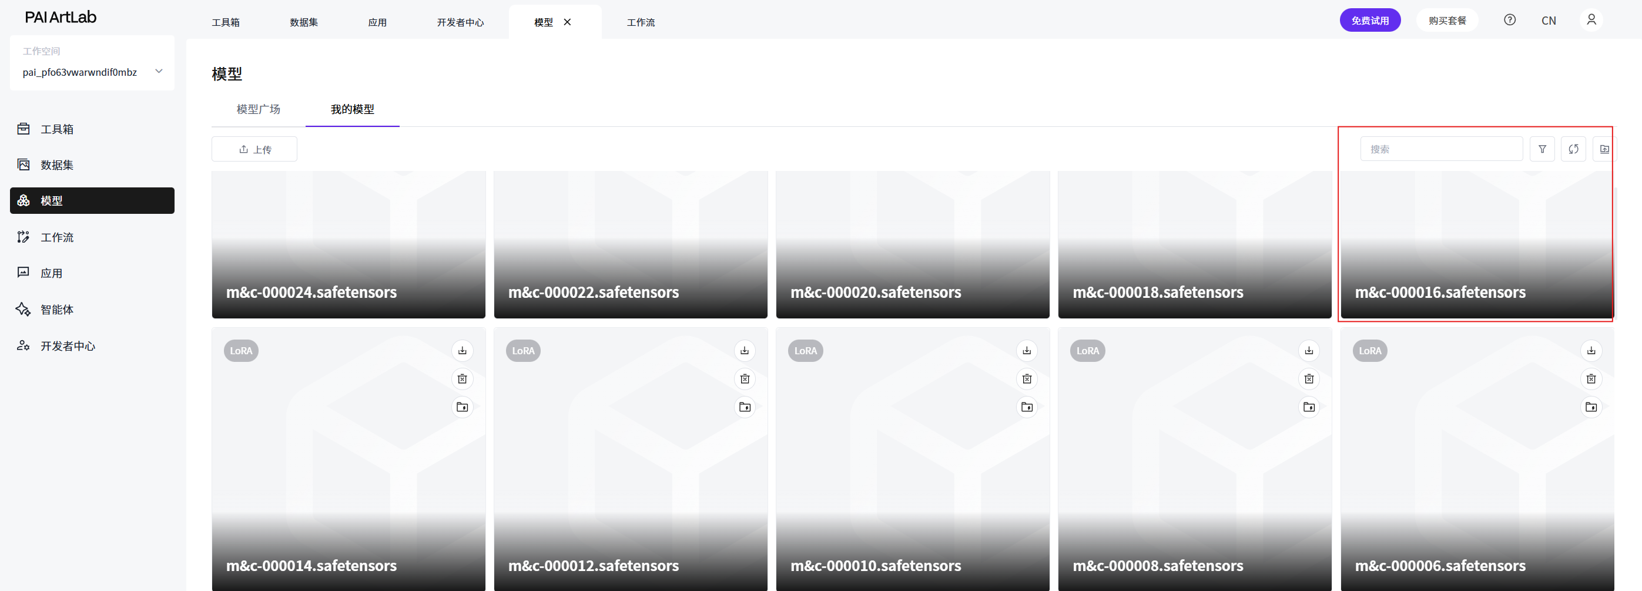Open the m&c-000018.safetensors model card

(x=1195, y=244)
